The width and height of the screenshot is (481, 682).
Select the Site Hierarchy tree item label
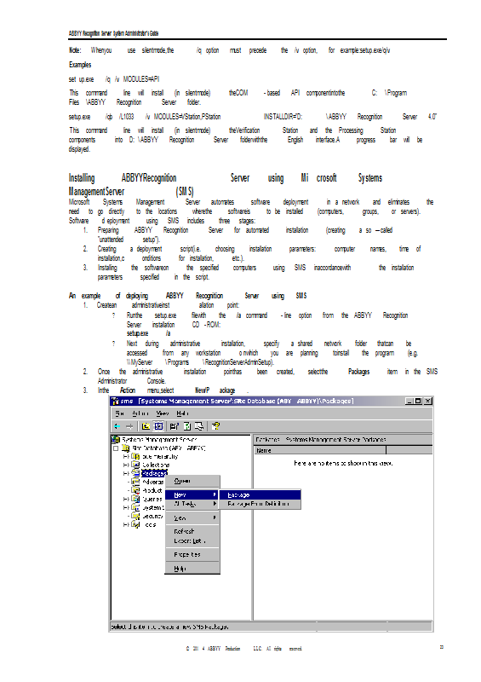coord(160,456)
